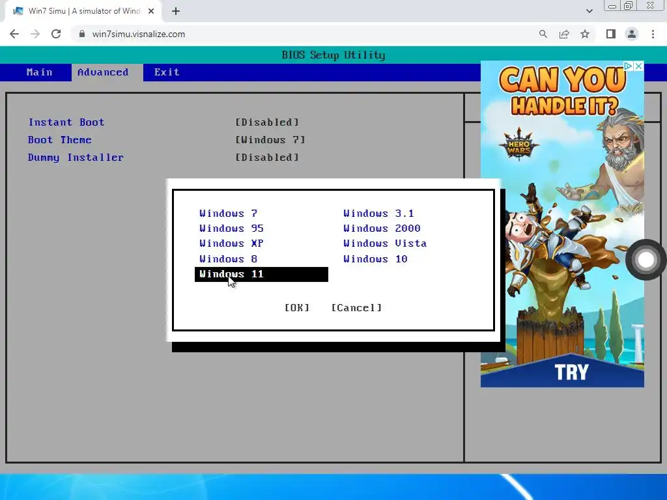Select the Boot Theme setting

pyautogui.click(x=59, y=140)
